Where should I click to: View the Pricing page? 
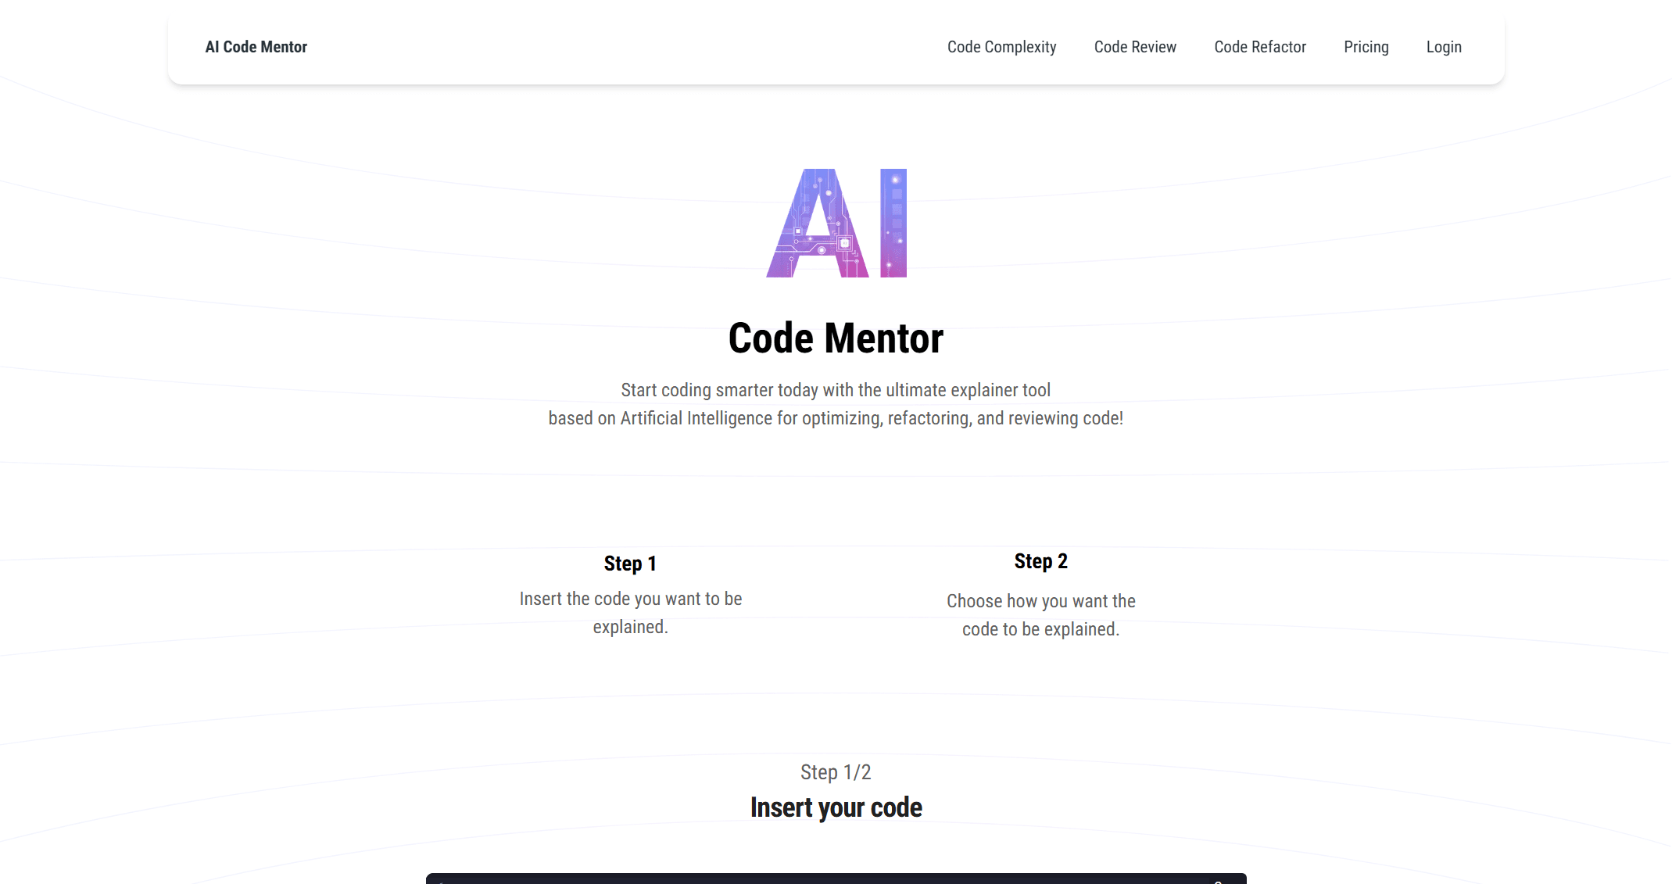pos(1366,47)
